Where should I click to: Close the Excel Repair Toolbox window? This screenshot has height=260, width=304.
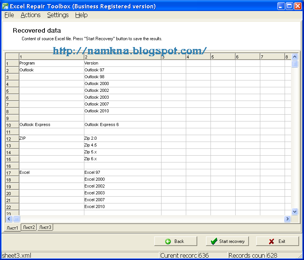point(298,6)
